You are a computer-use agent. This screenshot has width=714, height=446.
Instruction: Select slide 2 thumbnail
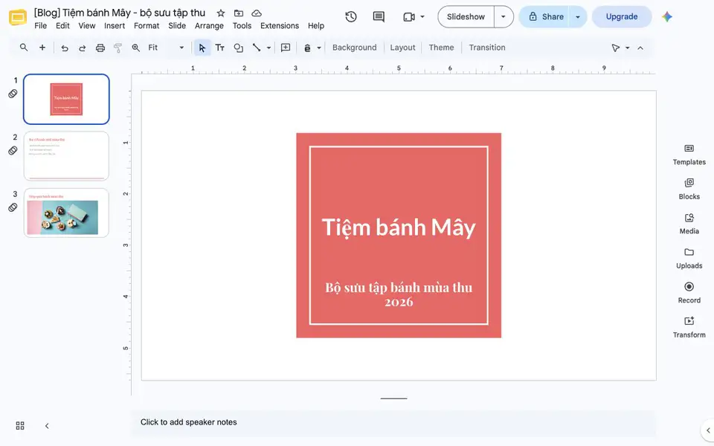click(x=66, y=156)
